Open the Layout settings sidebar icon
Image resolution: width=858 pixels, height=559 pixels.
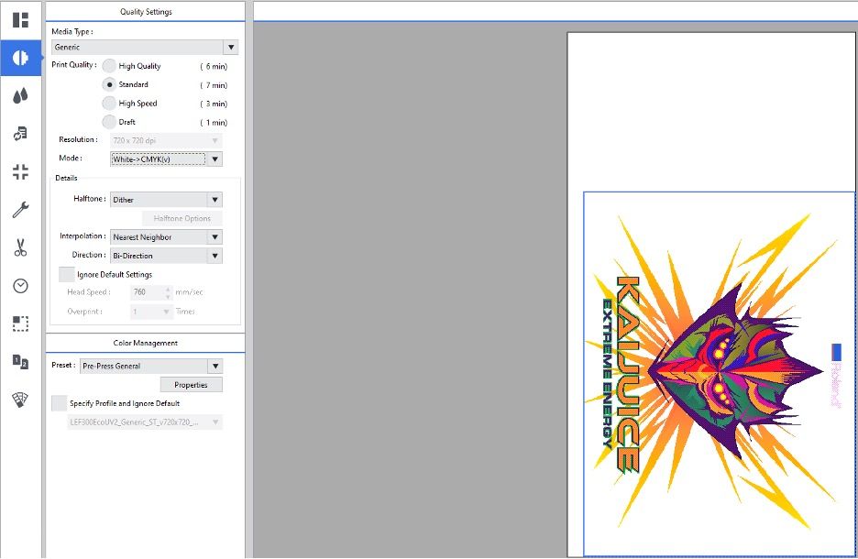tap(20, 20)
